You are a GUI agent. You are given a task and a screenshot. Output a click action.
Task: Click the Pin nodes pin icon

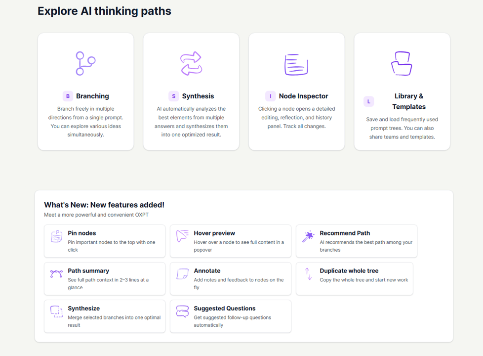pyautogui.click(x=56, y=236)
